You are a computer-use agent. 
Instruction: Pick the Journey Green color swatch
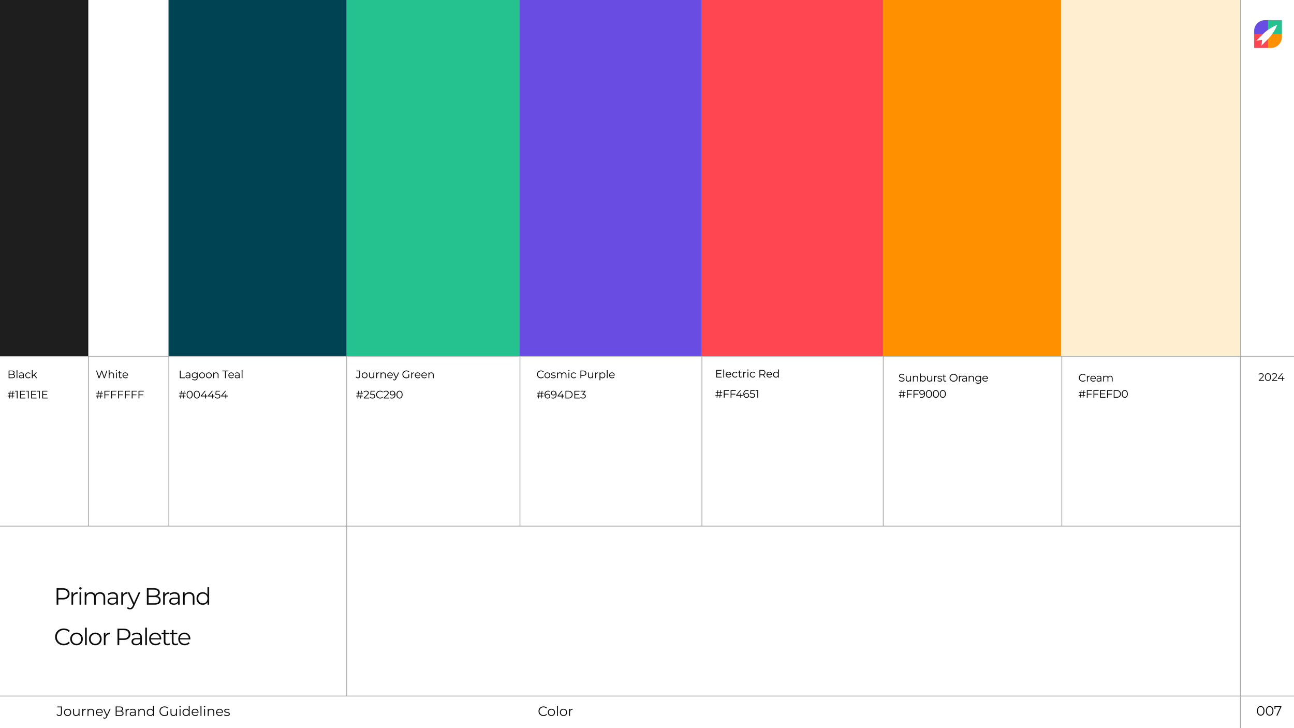tap(433, 178)
